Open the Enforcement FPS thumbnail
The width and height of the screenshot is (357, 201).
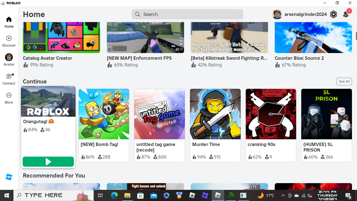pyautogui.click(x=145, y=38)
